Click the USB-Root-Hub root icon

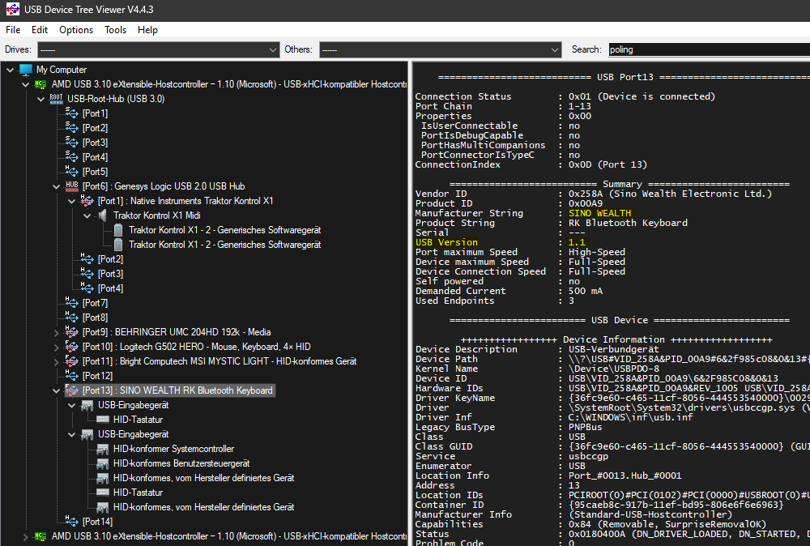pyautogui.click(x=57, y=99)
